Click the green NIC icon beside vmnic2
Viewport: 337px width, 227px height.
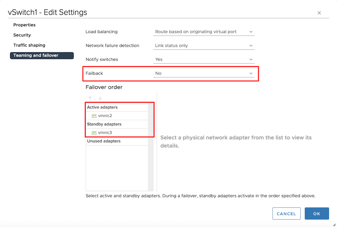[94, 116]
